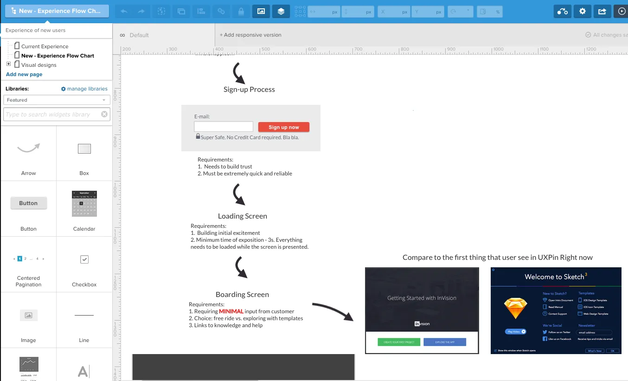This screenshot has height=381, width=628.
Task: Select the Button widget
Action: (28, 209)
